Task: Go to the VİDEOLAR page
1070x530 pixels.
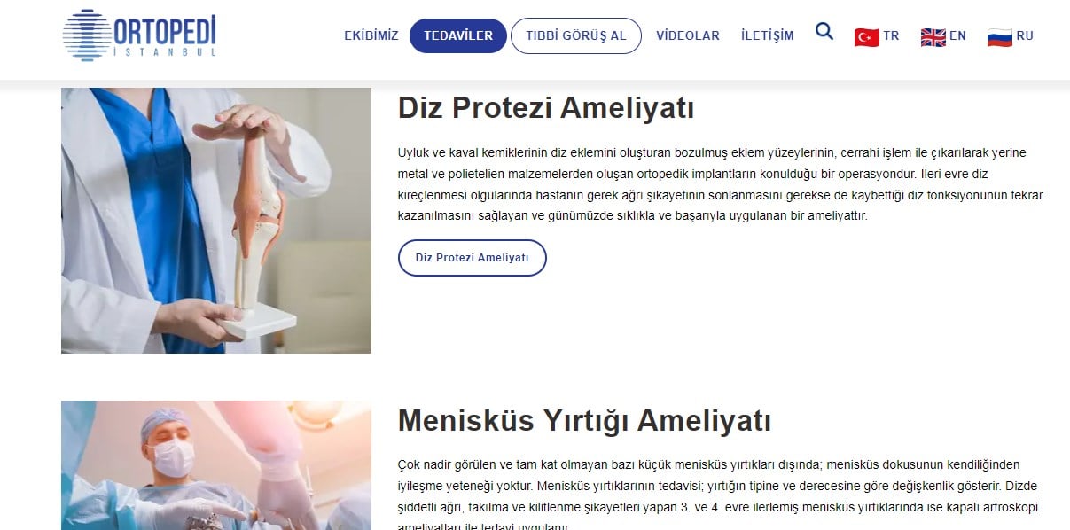Action: [x=688, y=35]
